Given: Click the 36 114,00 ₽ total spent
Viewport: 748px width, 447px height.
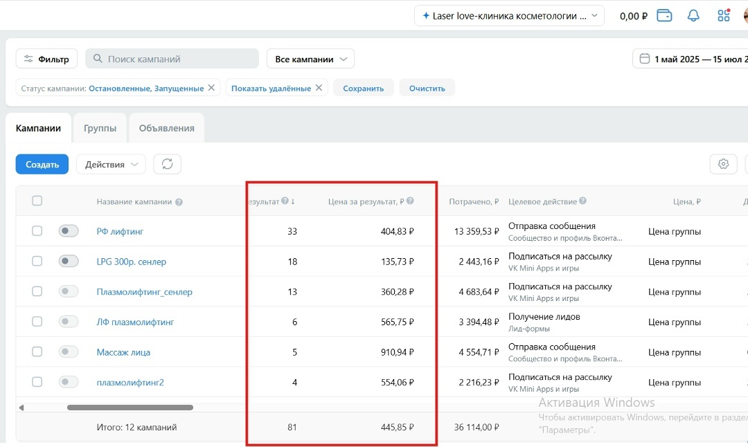Looking at the screenshot, I should click(x=476, y=428).
